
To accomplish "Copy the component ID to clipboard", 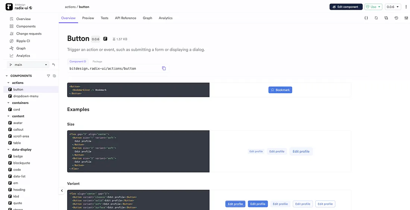I will pyautogui.click(x=164, y=69).
